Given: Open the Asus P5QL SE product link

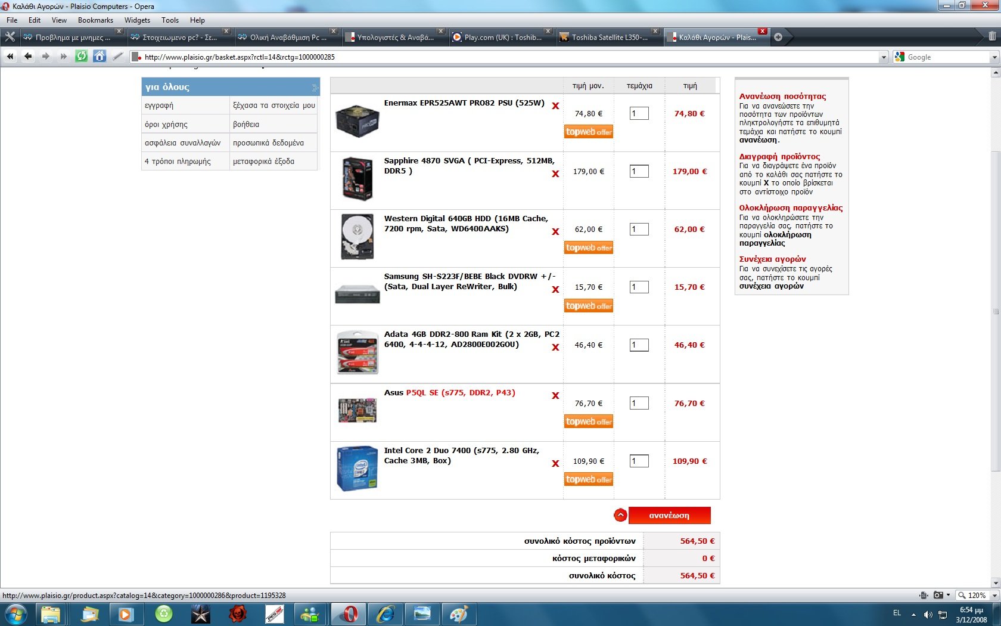Looking at the screenshot, I should coord(450,393).
